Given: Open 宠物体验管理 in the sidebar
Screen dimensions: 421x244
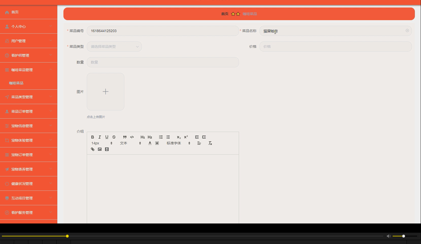Looking at the screenshot, I should [29, 140].
